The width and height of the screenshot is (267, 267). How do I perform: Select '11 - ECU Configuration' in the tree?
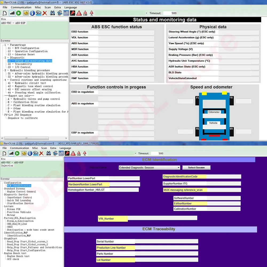23,48
